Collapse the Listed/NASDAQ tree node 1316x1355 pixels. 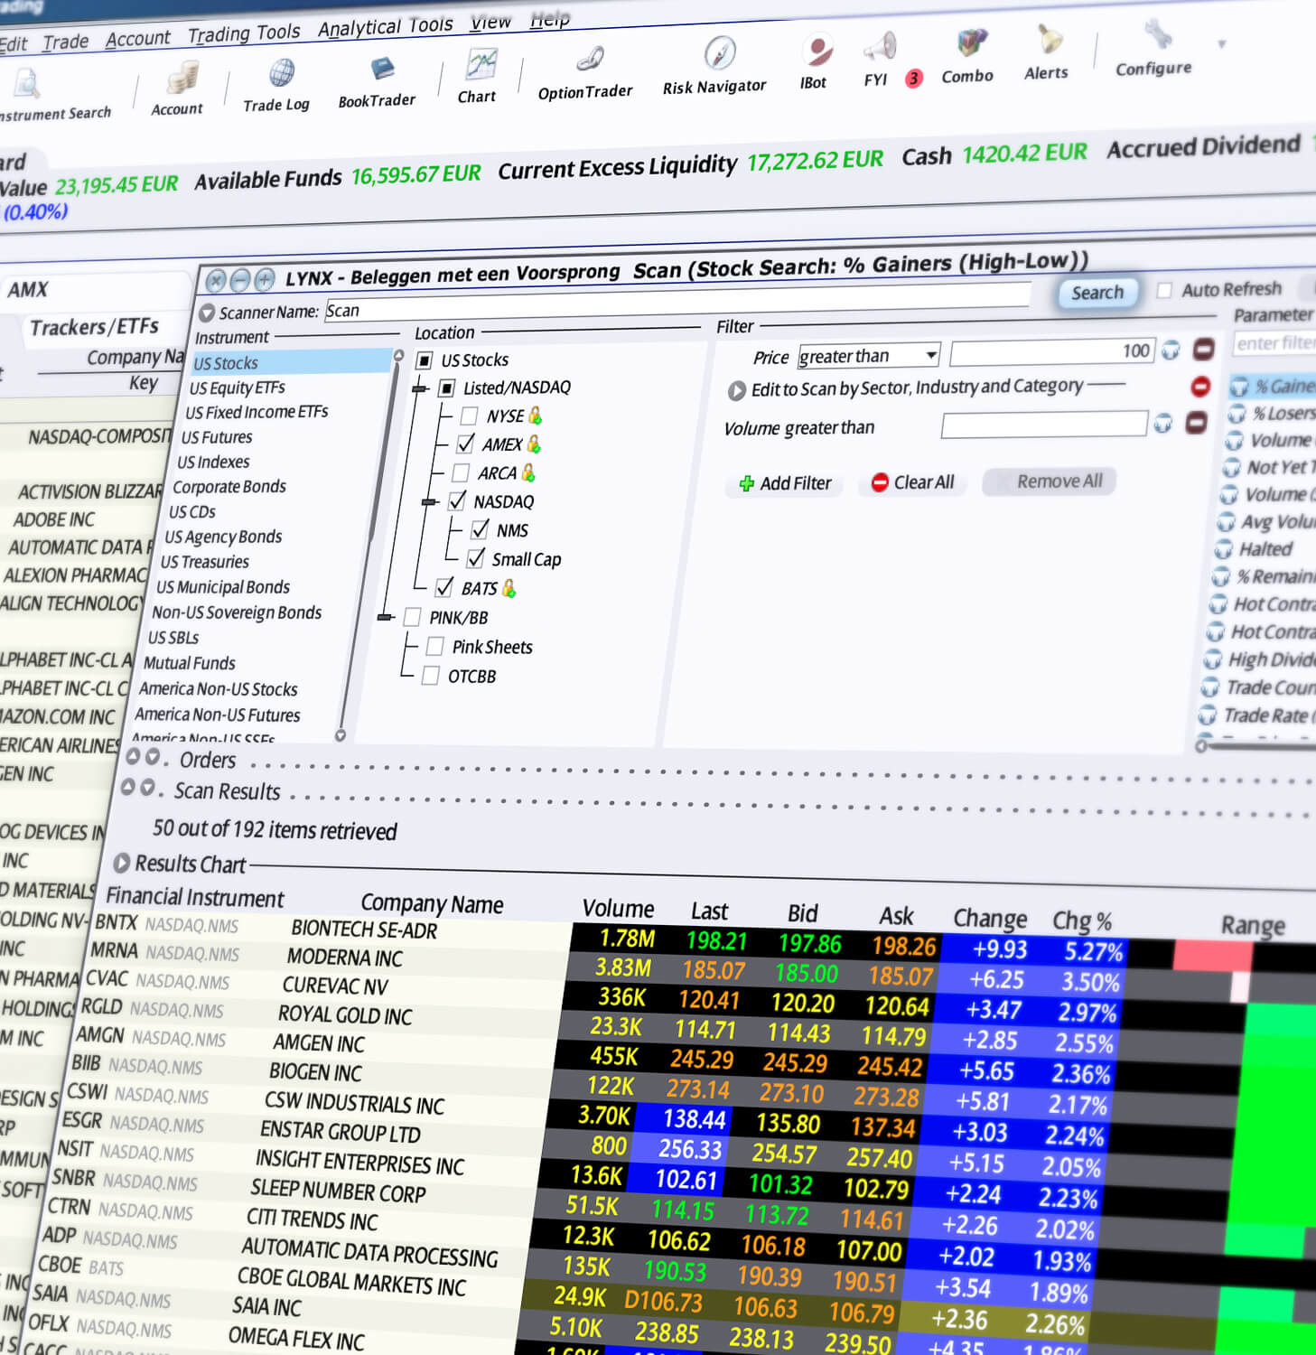[x=419, y=388]
